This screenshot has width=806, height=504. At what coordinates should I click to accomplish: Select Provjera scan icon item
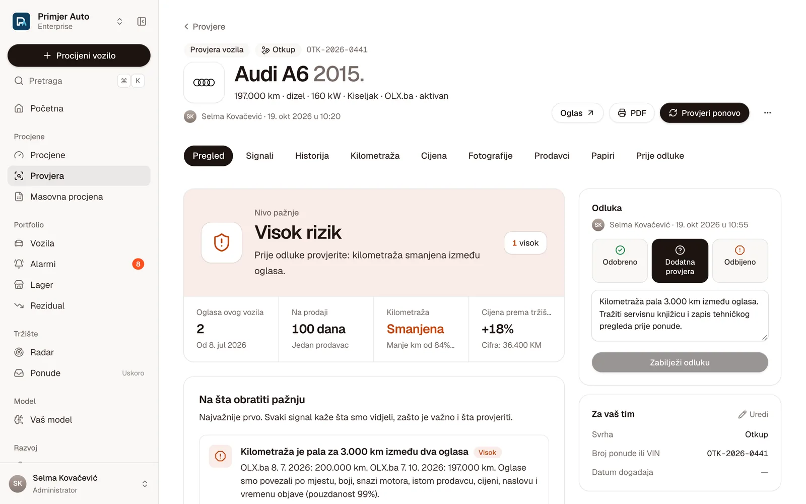pyautogui.click(x=19, y=176)
